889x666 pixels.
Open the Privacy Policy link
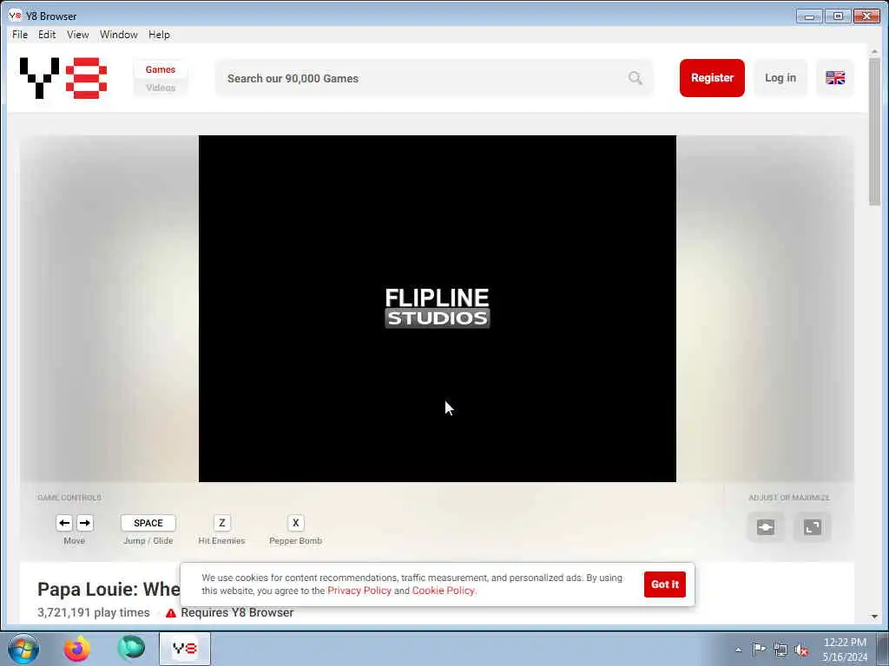click(x=359, y=591)
